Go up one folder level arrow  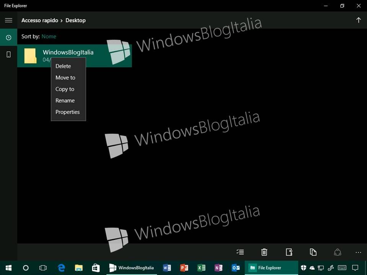358,20
